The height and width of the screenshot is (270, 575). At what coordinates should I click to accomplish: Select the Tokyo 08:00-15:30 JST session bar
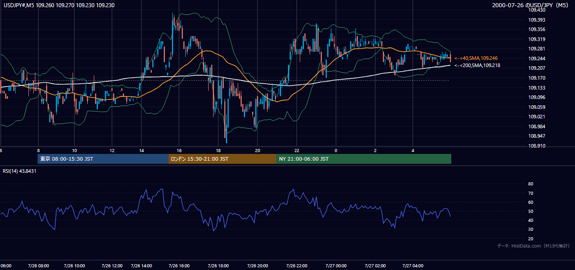coord(103,159)
